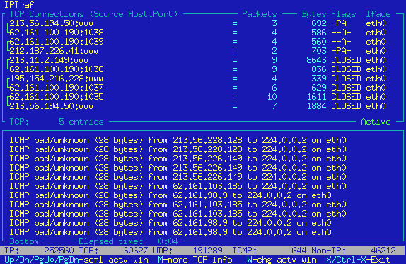This screenshot has width=406, height=264.
Task: Click the TCP counter value 60627
Action: click(x=135, y=251)
